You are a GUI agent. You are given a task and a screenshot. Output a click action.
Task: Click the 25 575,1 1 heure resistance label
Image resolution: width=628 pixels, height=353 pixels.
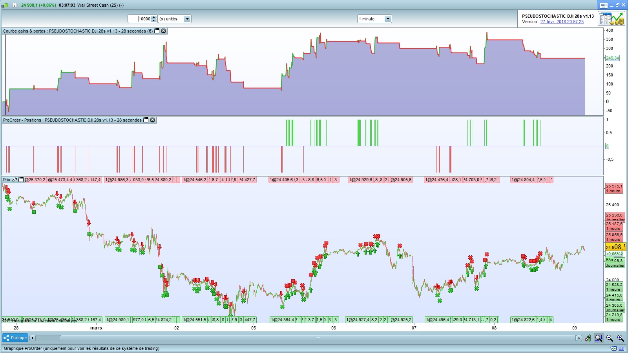(614, 189)
